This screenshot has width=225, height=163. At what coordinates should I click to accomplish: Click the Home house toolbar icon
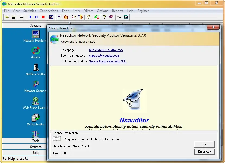tap(88, 17)
